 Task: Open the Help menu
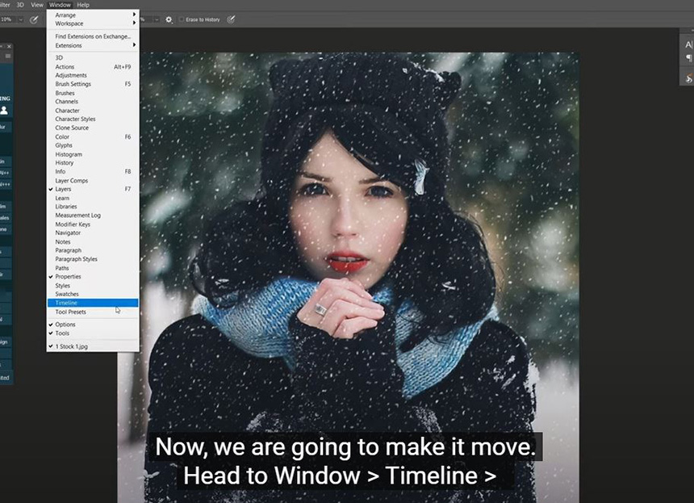[83, 5]
